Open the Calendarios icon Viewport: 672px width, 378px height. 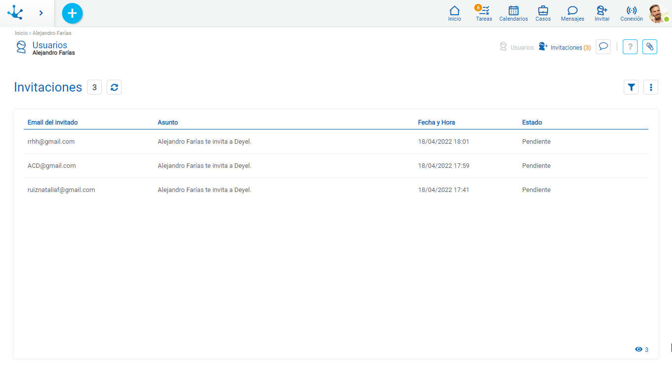pyautogui.click(x=513, y=13)
